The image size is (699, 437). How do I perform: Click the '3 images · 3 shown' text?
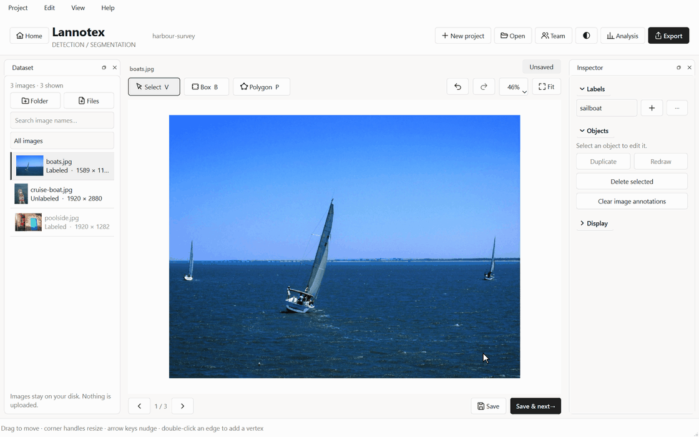(x=37, y=86)
